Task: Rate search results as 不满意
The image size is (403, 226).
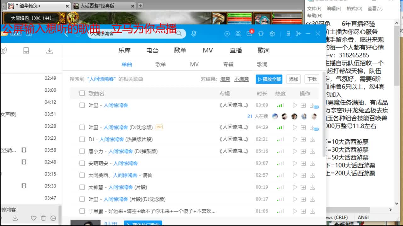Action: (x=241, y=79)
